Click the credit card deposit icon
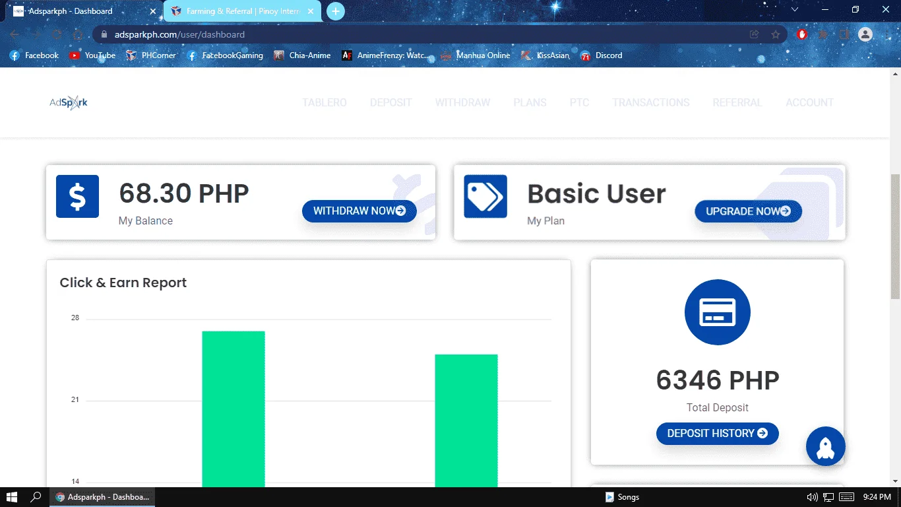Viewport: 901px width, 507px height. (718, 312)
